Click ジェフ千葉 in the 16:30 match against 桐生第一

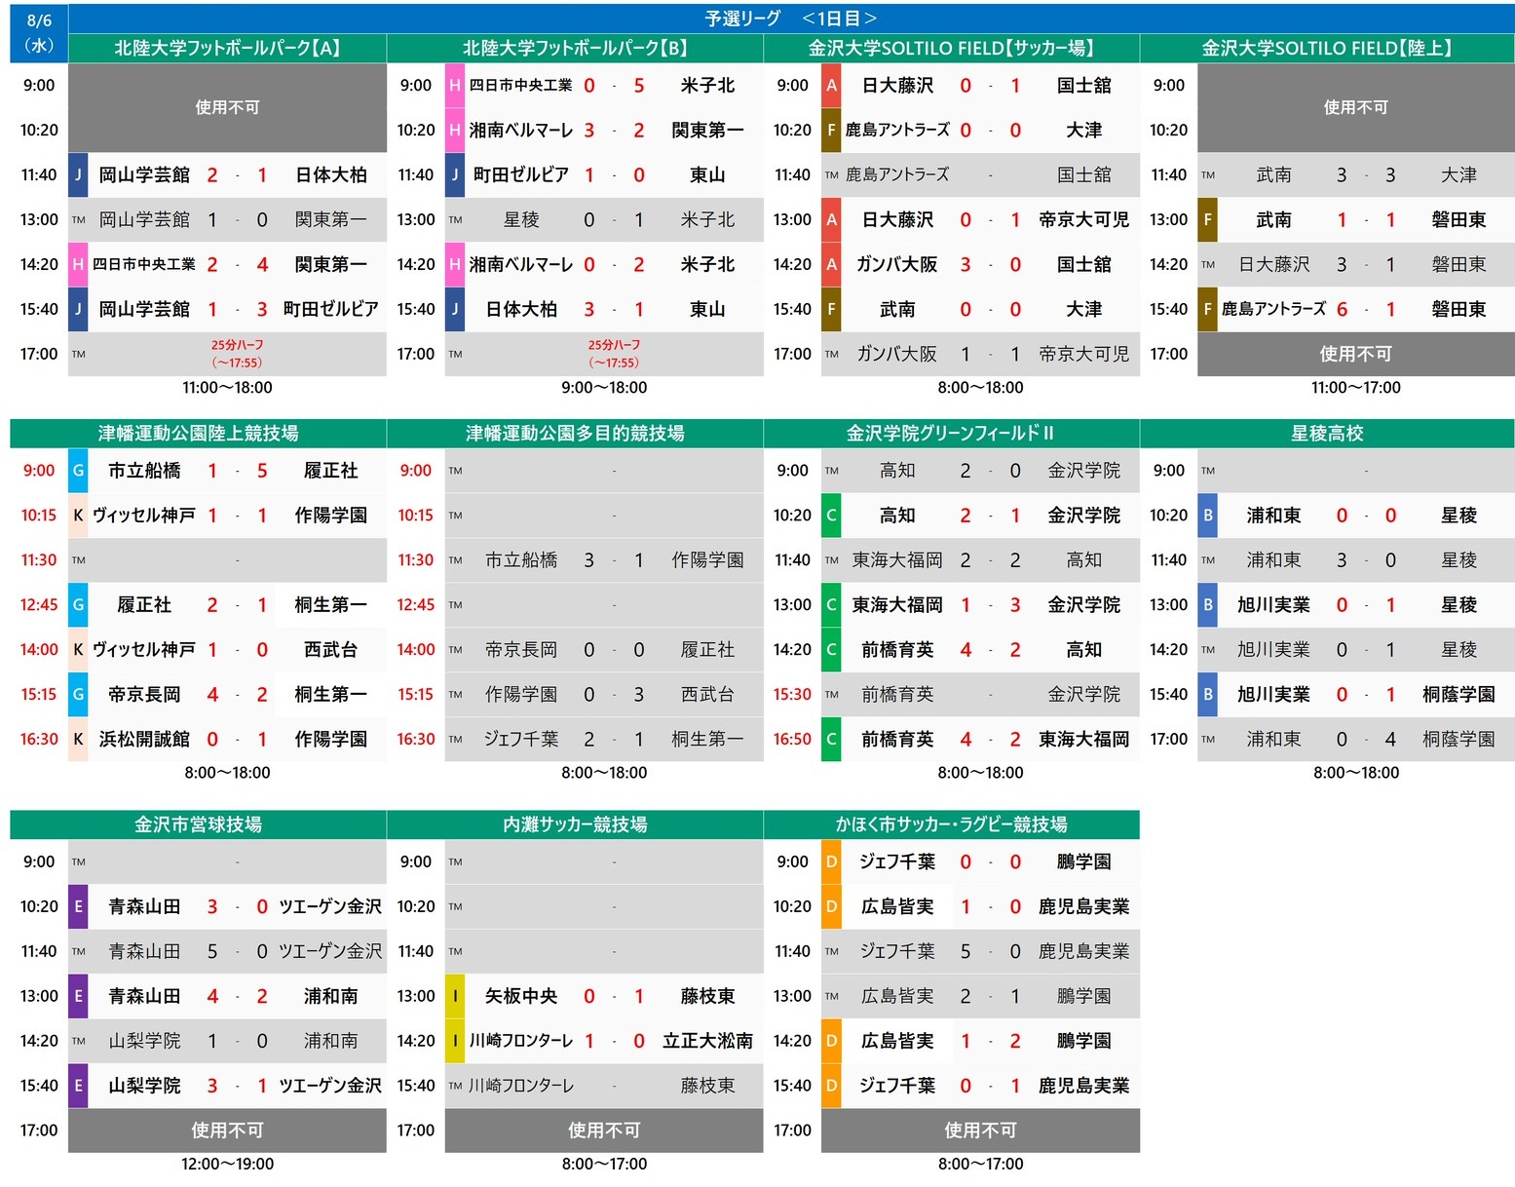point(520,740)
